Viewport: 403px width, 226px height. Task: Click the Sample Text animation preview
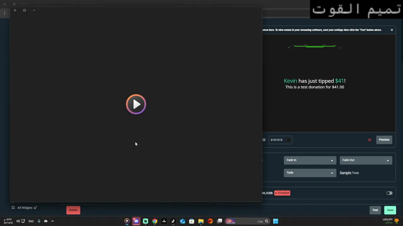pyautogui.click(x=349, y=173)
